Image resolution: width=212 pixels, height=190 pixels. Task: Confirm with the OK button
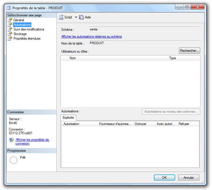[x=164, y=178]
